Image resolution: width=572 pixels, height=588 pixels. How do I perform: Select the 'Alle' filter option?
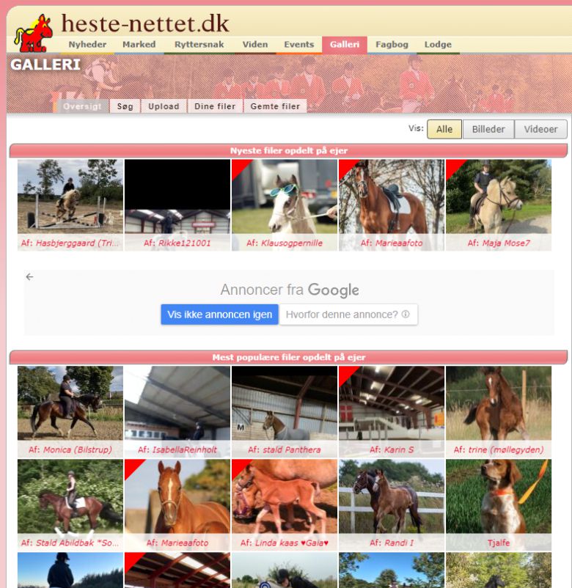click(x=444, y=129)
